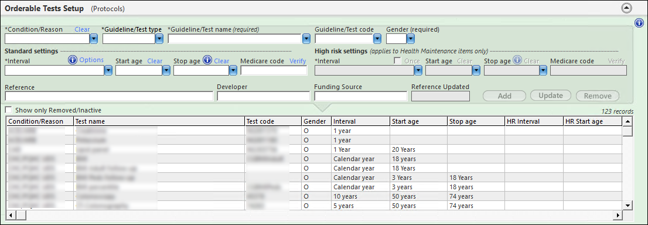The width and height of the screenshot is (648, 225).
Task: Open the Condition/Reason dropdown
Action: point(93,39)
